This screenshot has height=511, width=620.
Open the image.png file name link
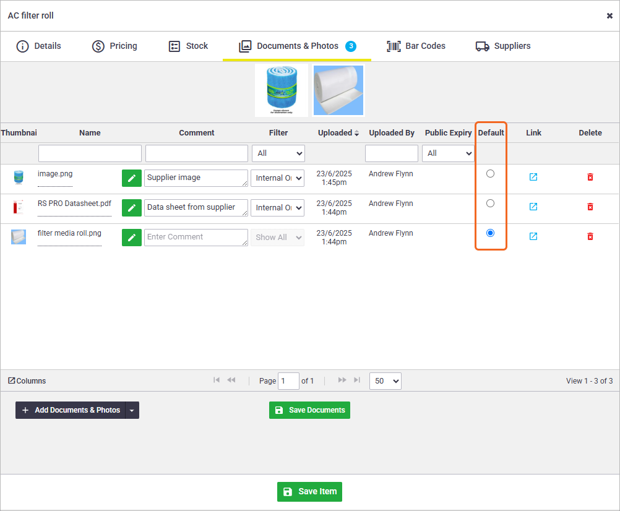[x=55, y=174]
